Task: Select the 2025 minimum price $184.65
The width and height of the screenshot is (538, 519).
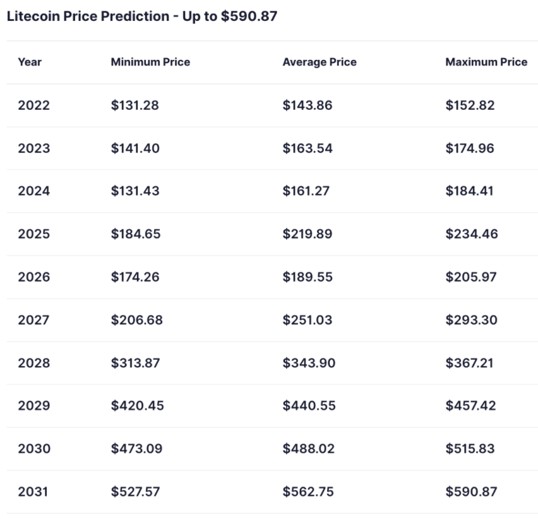Action: point(136,234)
